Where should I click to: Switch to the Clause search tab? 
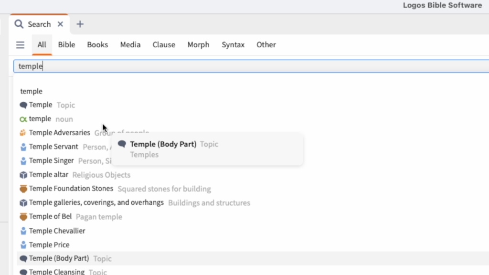pos(164,44)
